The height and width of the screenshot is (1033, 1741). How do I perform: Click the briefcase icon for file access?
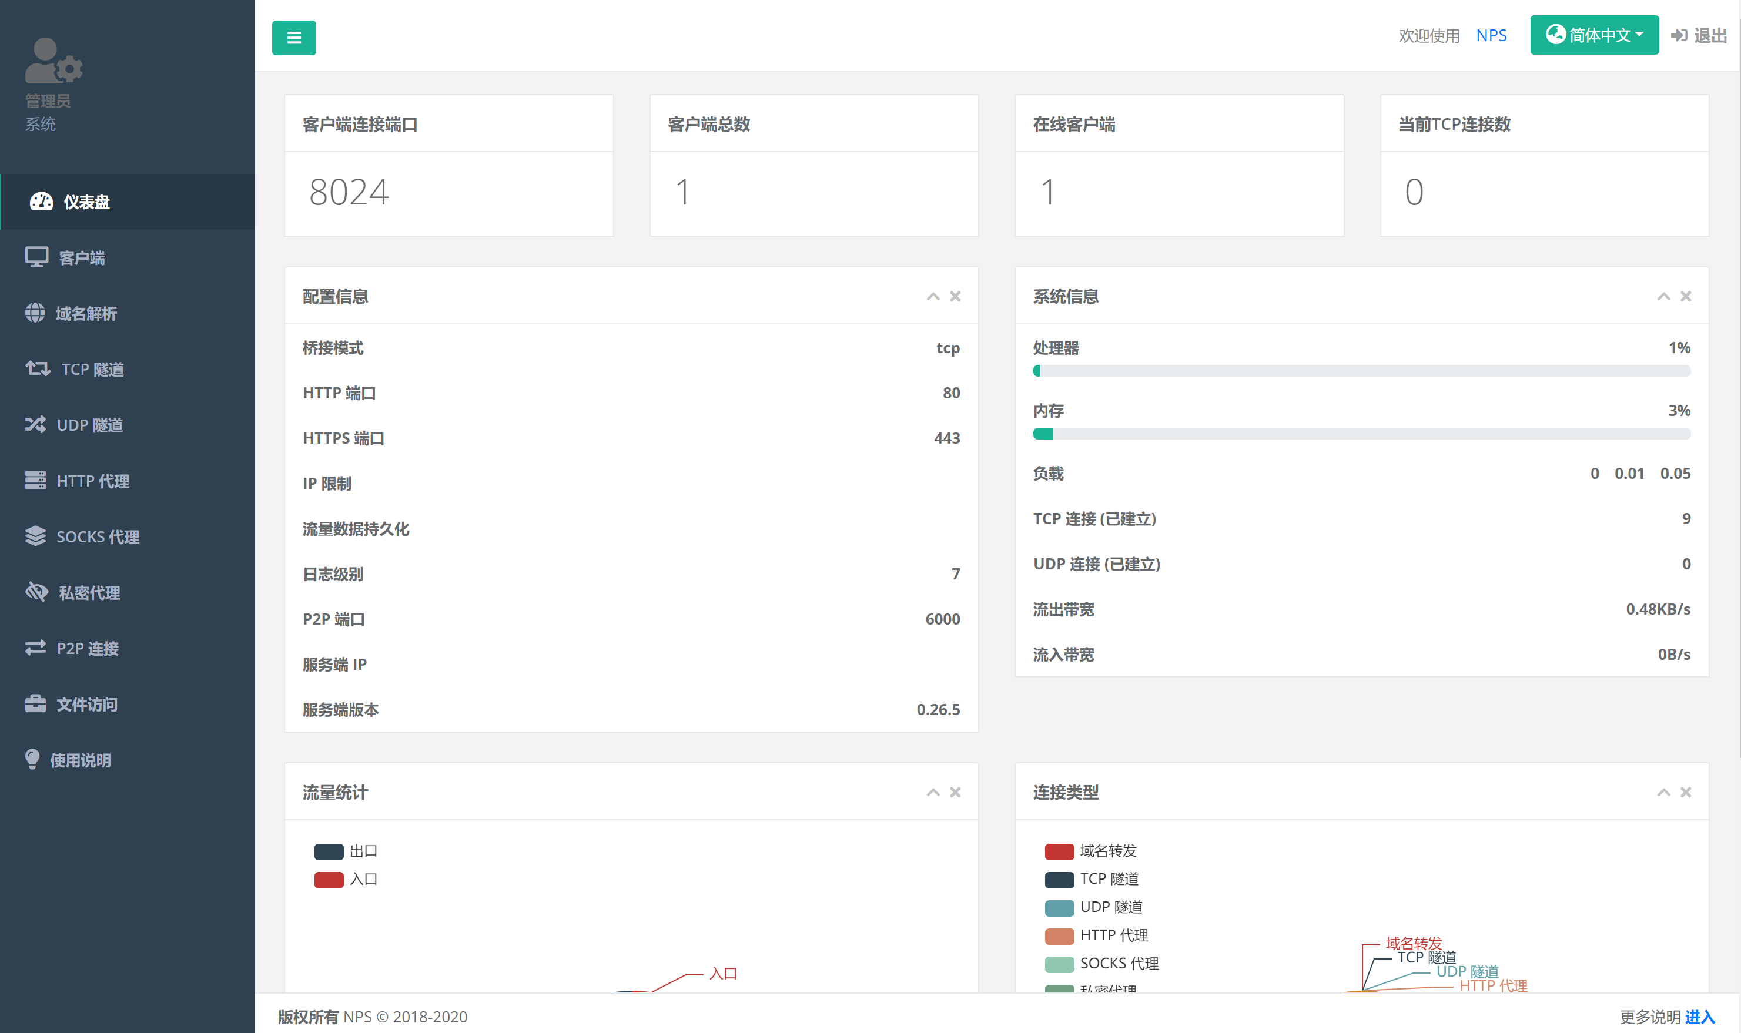tap(35, 704)
